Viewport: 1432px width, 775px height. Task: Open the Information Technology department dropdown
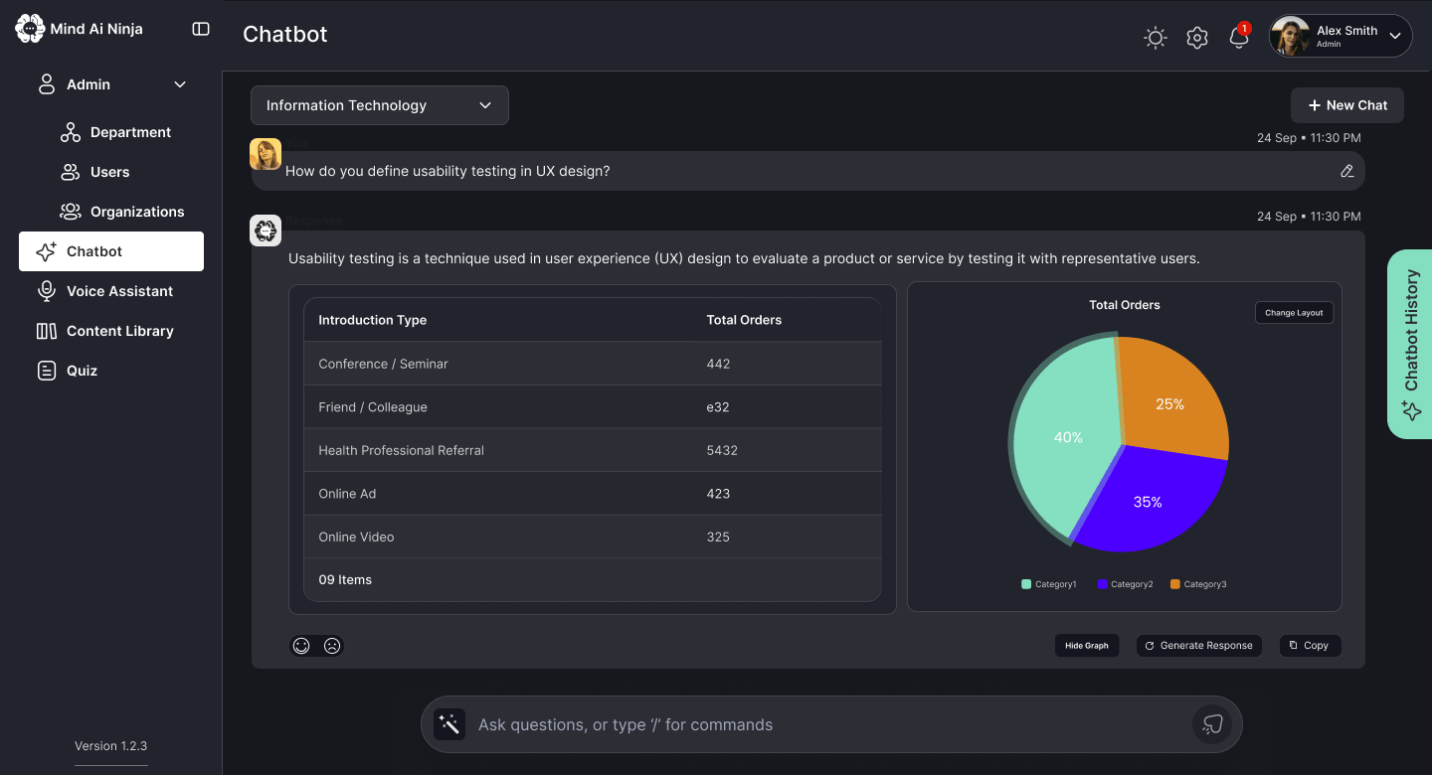coord(380,105)
